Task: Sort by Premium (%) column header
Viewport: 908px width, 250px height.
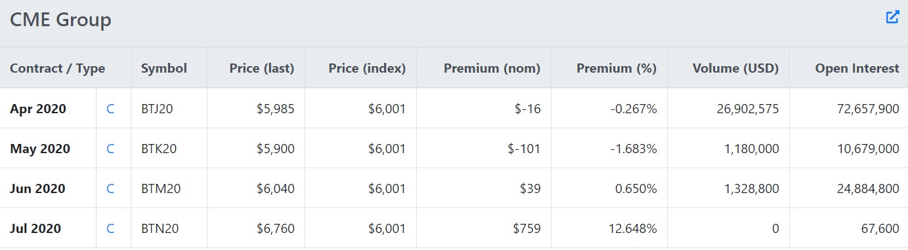Action: tap(616, 68)
